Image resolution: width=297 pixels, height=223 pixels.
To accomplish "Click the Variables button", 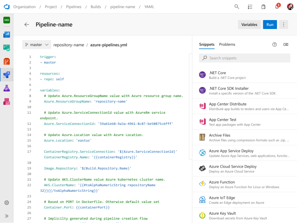I will coord(249,25).
